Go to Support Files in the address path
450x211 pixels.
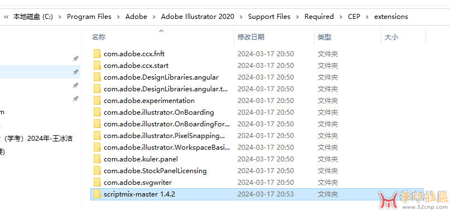(269, 17)
